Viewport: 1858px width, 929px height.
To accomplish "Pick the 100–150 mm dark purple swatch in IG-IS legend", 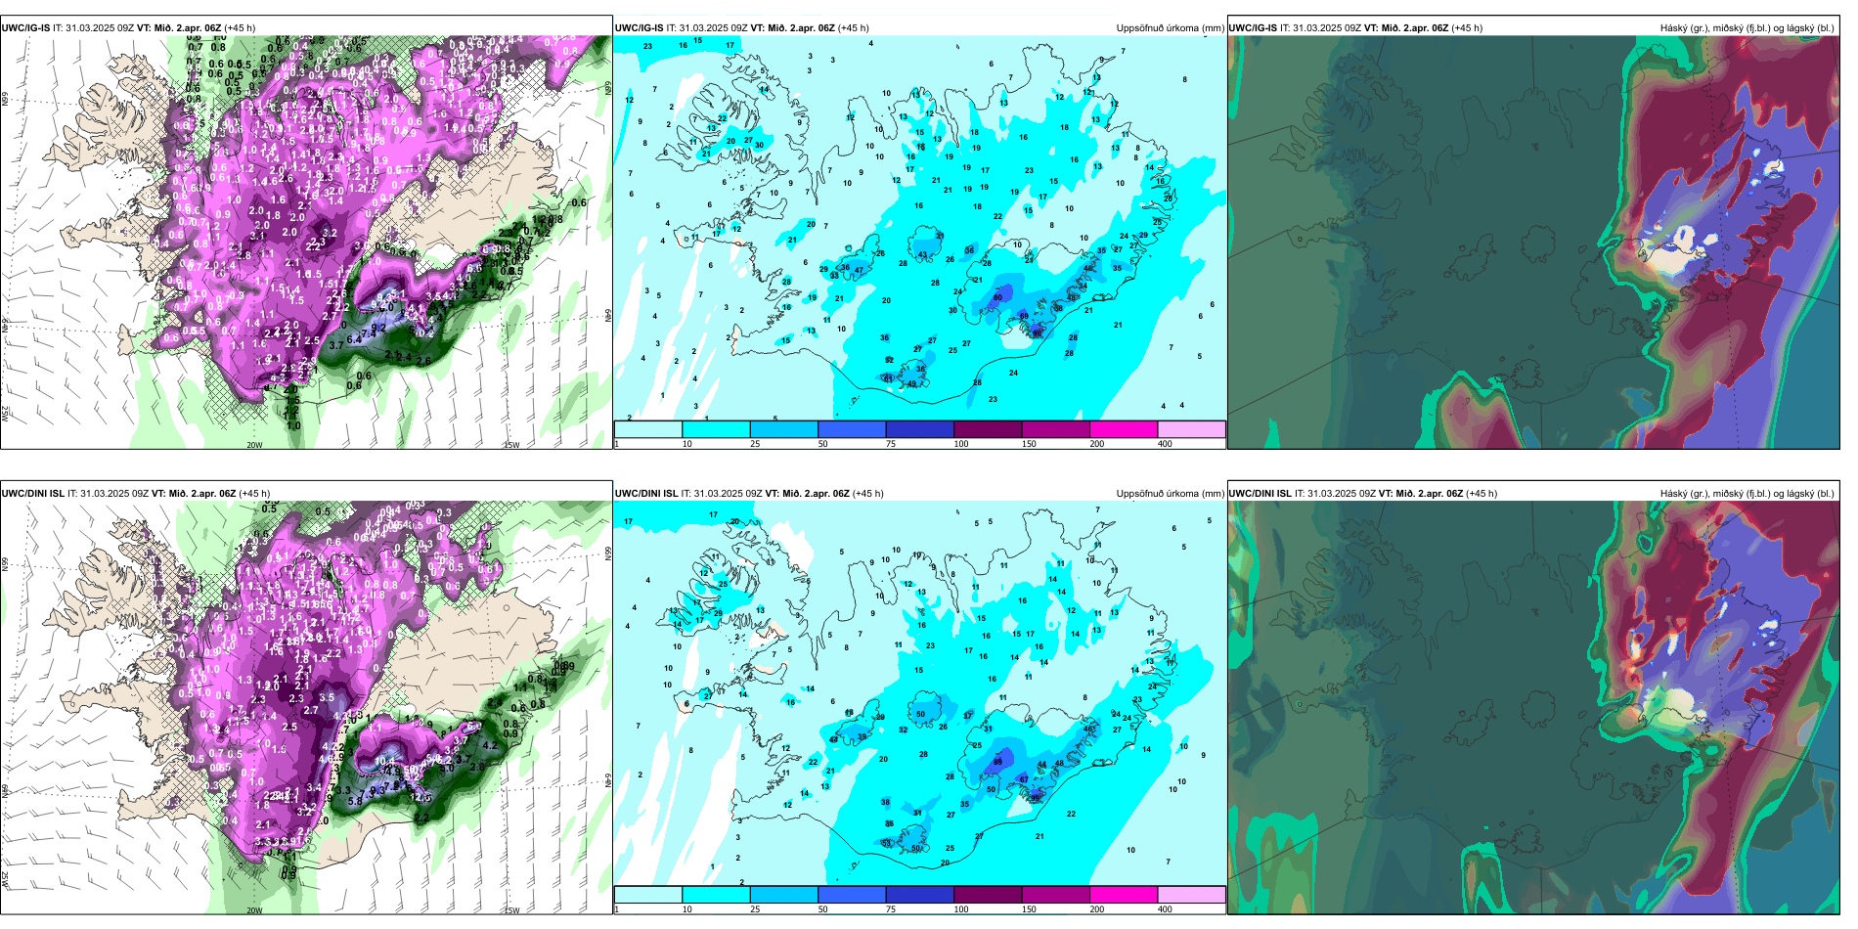I will (988, 429).
